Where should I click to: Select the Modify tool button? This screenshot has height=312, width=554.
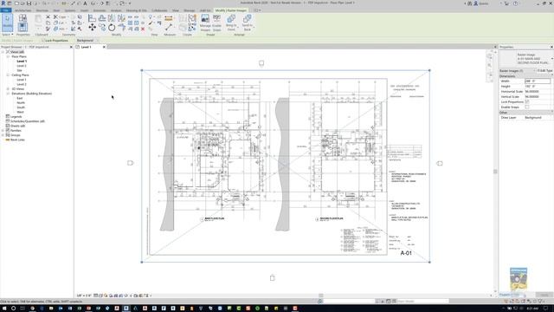click(x=7, y=23)
